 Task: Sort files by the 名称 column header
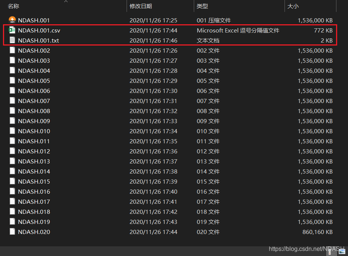click(x=13, y=6)
